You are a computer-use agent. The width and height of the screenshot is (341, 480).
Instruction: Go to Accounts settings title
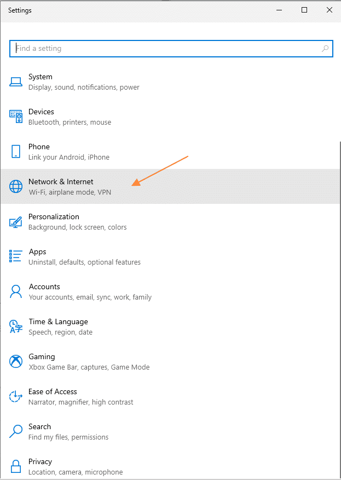tap(44, 287)
